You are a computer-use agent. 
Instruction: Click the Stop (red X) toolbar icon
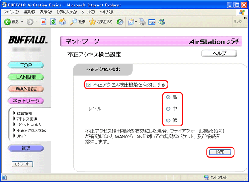[44, 22]
